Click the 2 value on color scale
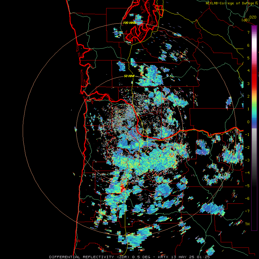259x259 pixels. pyautogui.click(x=248, y=96)
